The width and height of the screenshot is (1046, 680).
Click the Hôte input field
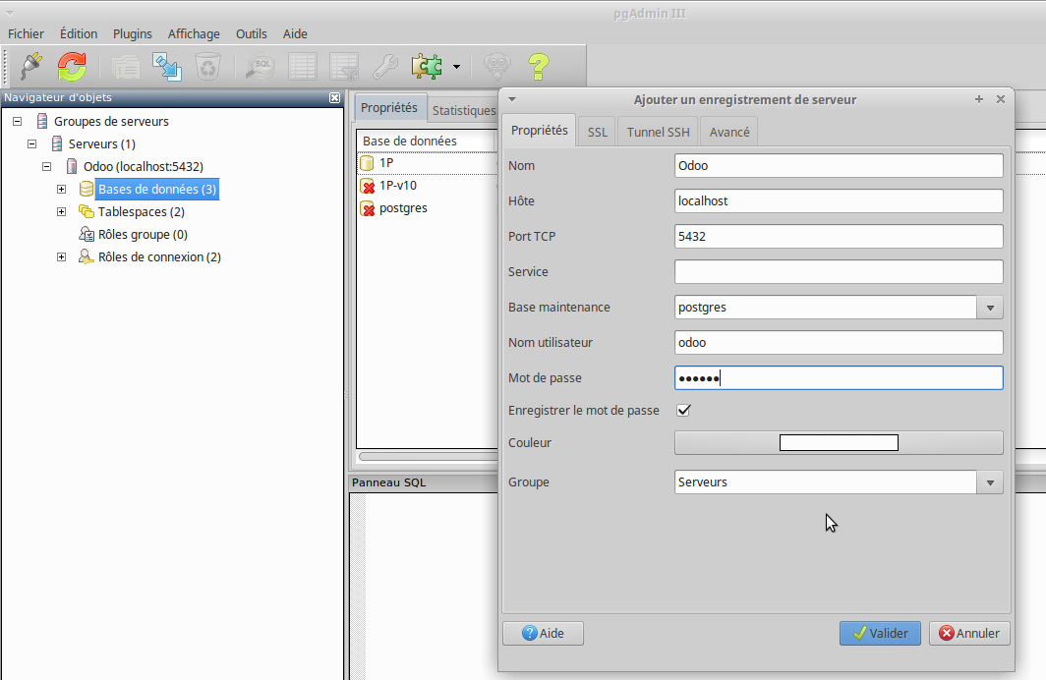point(839,200)
